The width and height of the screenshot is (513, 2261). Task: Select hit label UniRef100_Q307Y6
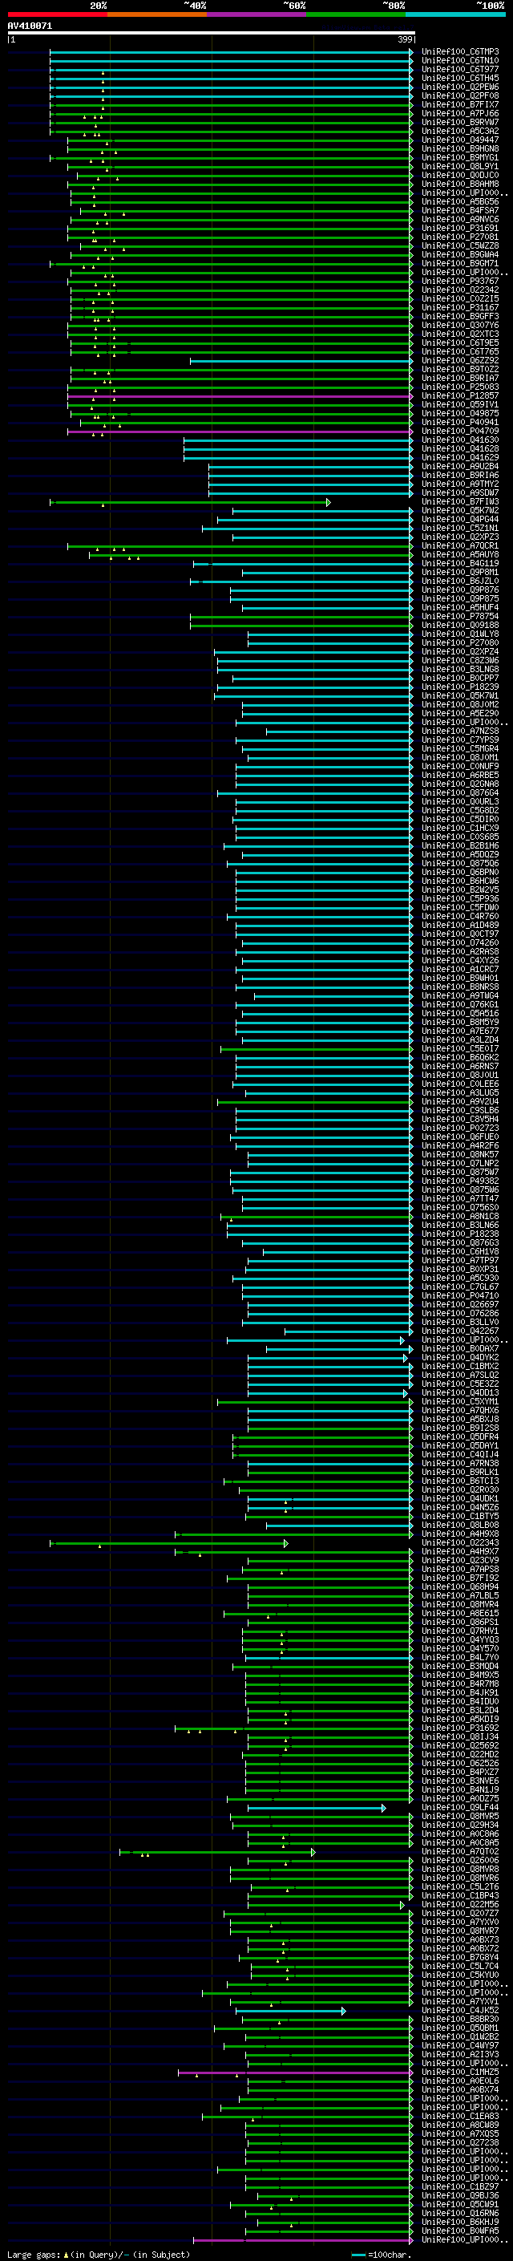click(x=460, y=325)
